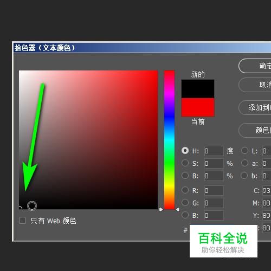
Task: Click the 拾色器 (文本颜色) title bar
Action: (143, 48)
